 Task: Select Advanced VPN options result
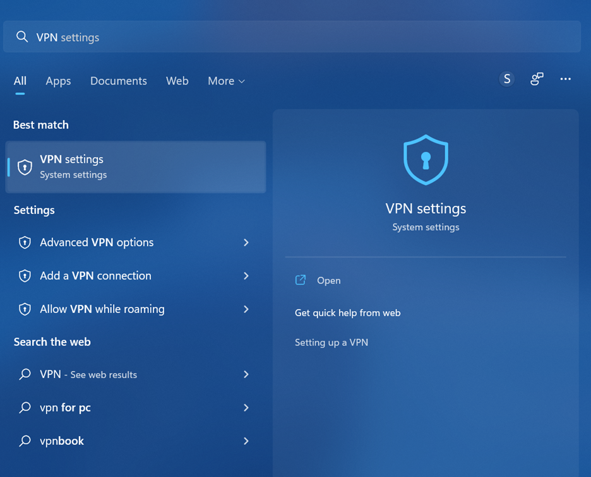(x=136, y=242)
